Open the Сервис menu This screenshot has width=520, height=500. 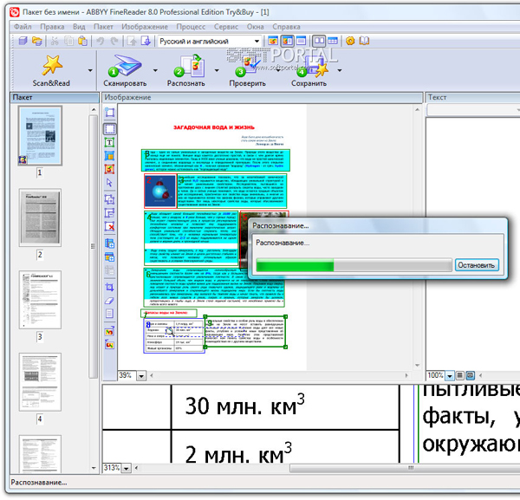point(226,27)
